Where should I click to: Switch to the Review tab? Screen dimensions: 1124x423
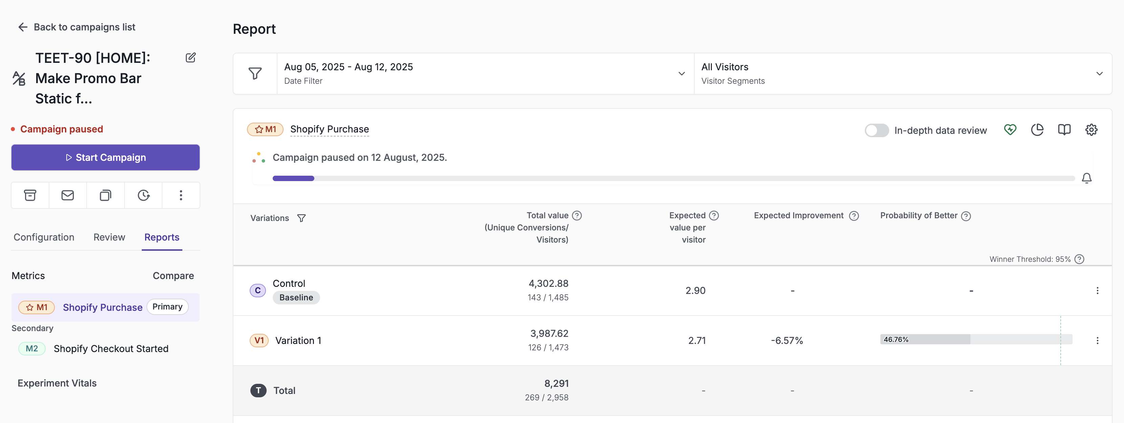click(x=109, y=237)
